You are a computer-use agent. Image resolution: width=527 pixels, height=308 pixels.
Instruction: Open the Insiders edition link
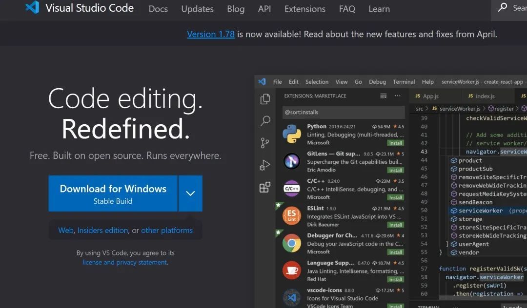click(x=103, y=230)
